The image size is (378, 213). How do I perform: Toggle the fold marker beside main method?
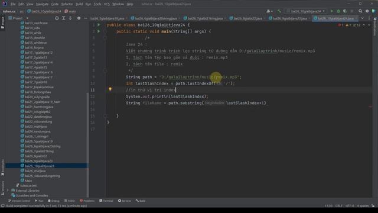(x=105, y=31)
